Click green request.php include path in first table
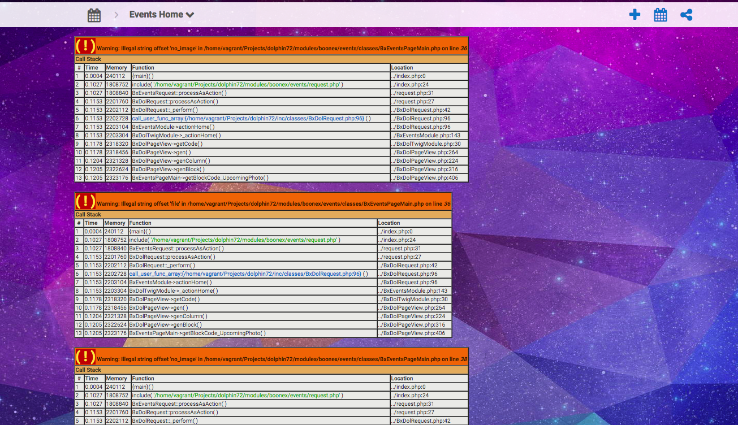738x425 pixels. point(245,85)
